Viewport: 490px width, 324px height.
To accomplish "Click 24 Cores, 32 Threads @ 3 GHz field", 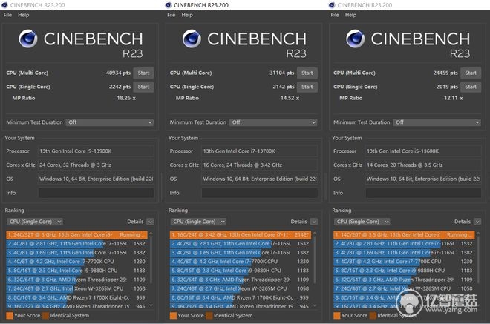I will pyautogui.click(x=96, y=165).
